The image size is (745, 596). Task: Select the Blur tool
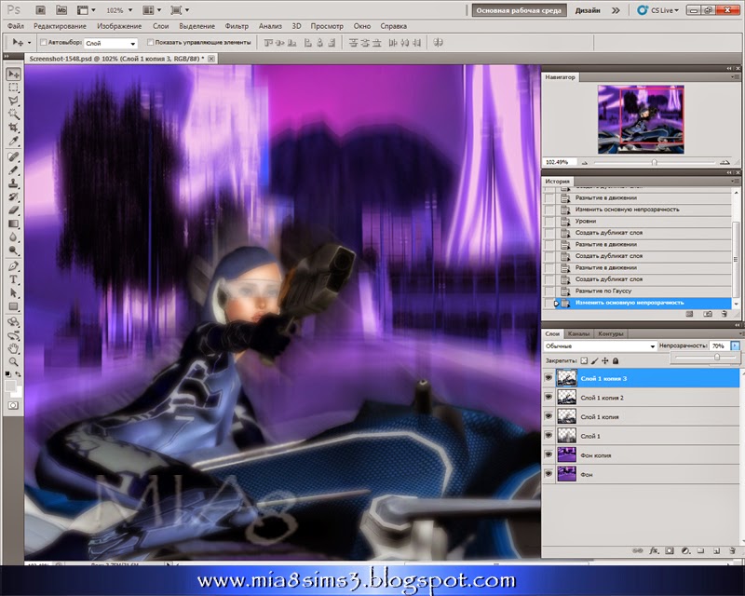pyautogui.click(x=13, y=237)
